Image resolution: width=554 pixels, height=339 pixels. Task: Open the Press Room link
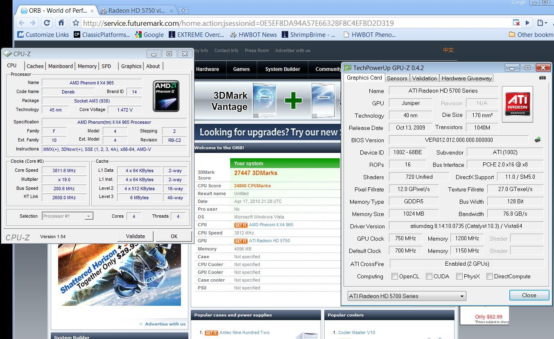click(257, 50)
